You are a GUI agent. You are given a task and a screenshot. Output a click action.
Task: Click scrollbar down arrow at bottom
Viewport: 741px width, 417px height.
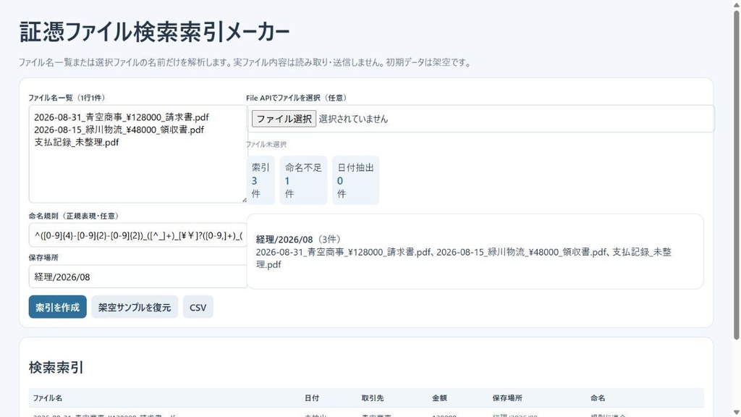(x=736, y=413)
